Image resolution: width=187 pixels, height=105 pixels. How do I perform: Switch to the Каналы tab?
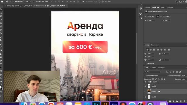tap(153, 68)
